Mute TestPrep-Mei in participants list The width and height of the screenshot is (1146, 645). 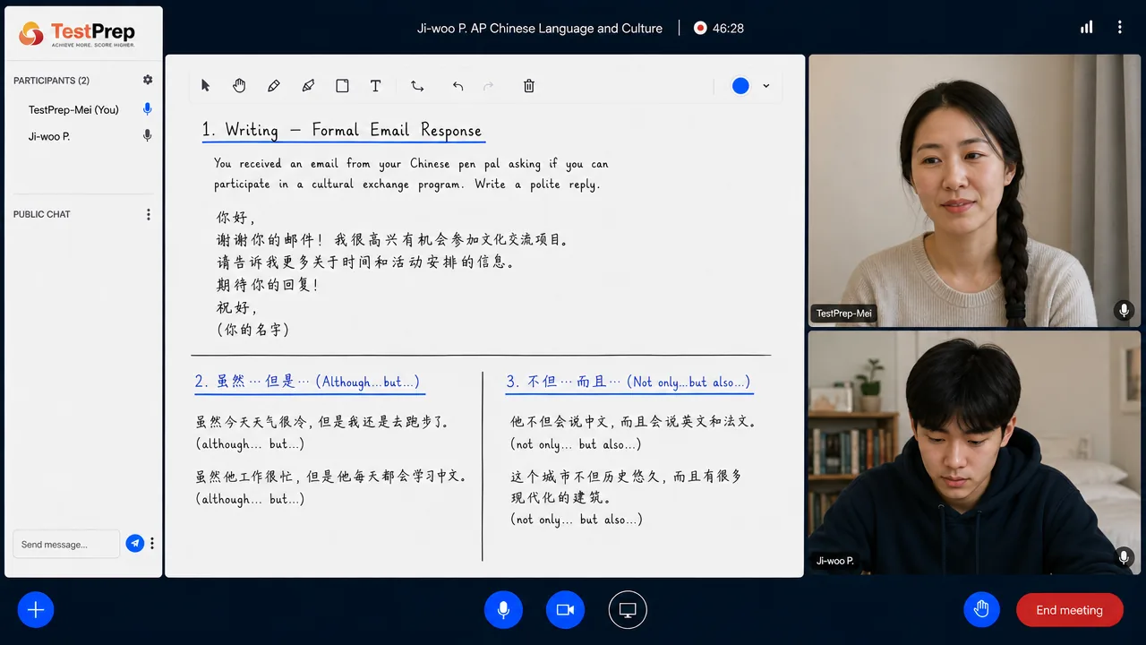[x=148, y=109]
